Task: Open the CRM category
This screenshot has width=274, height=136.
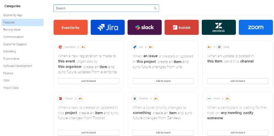Action: coord(6,81)
